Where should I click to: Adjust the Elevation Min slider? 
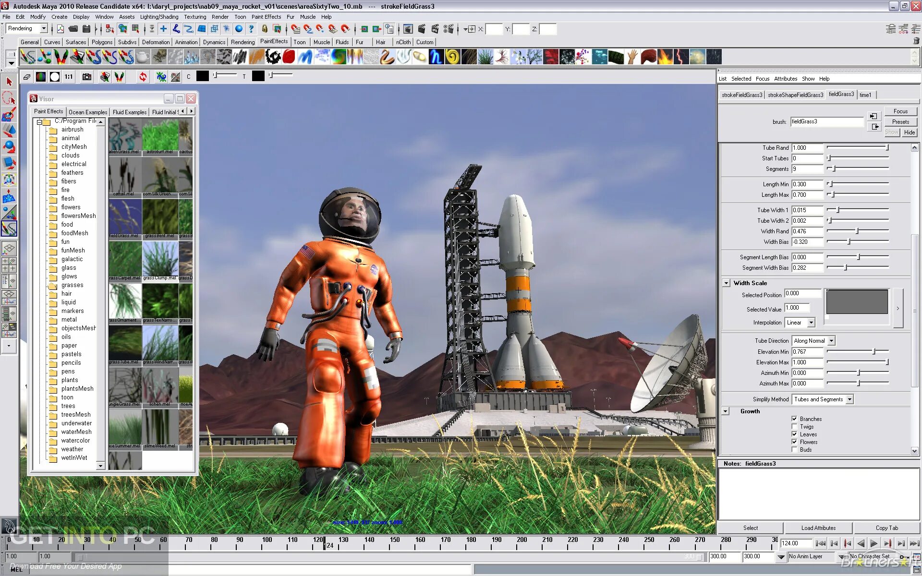(x=873, y=352)
